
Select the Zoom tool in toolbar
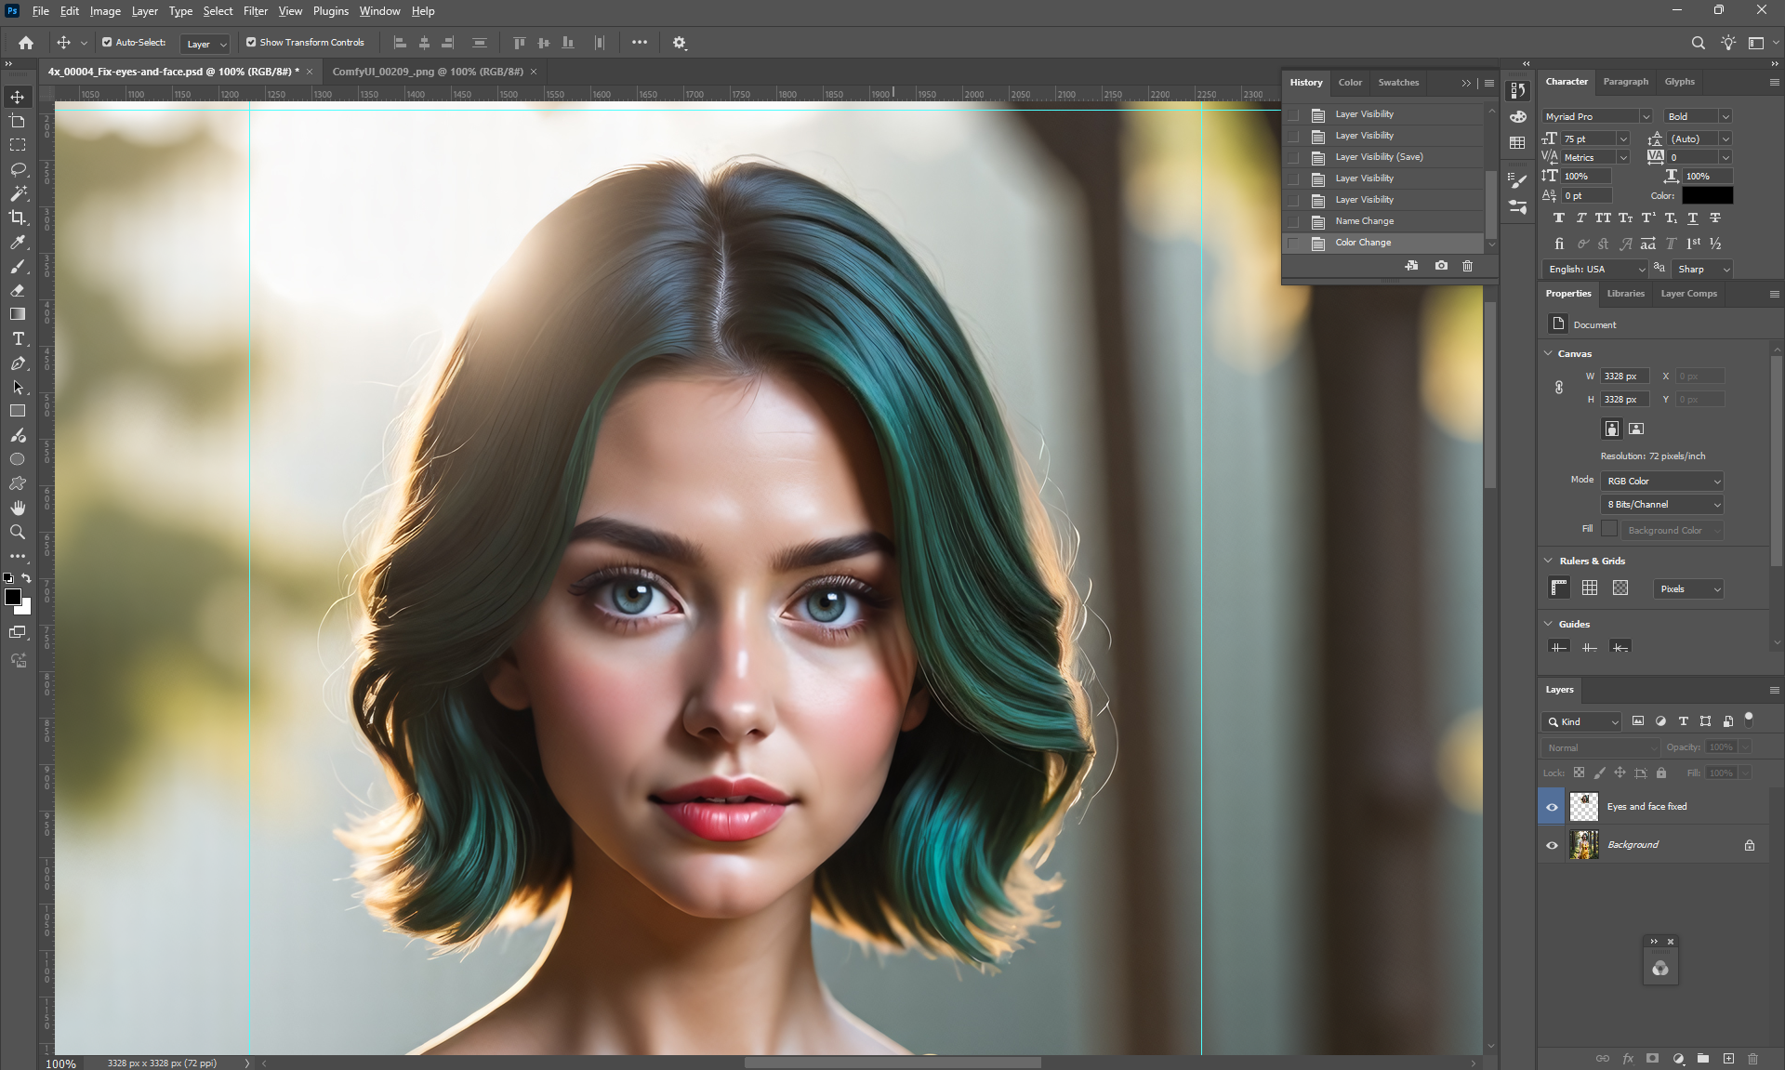point(18,532)
